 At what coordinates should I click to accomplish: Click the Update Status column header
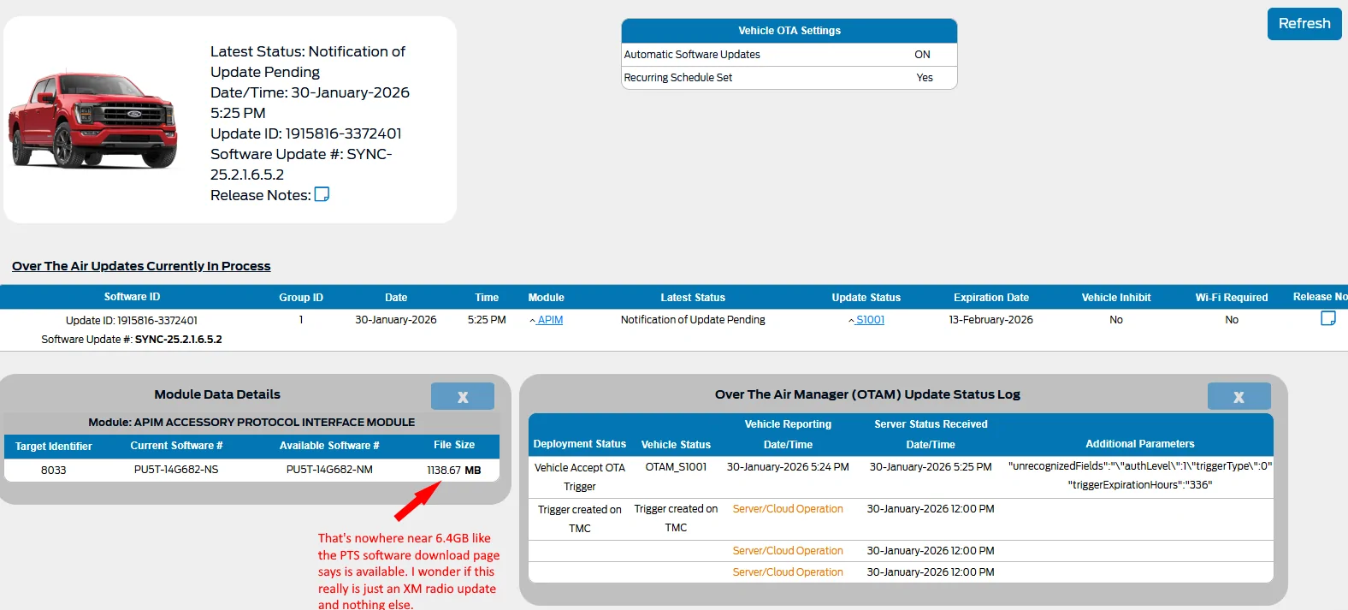[x=866, y=298]
